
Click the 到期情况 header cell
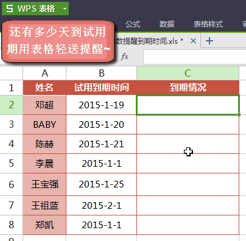click(188, 88)
